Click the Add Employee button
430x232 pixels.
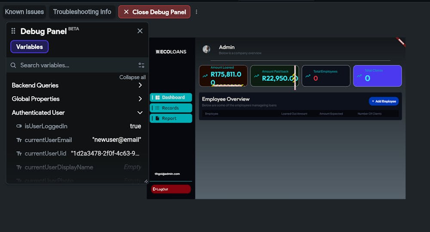pos(384,101)
